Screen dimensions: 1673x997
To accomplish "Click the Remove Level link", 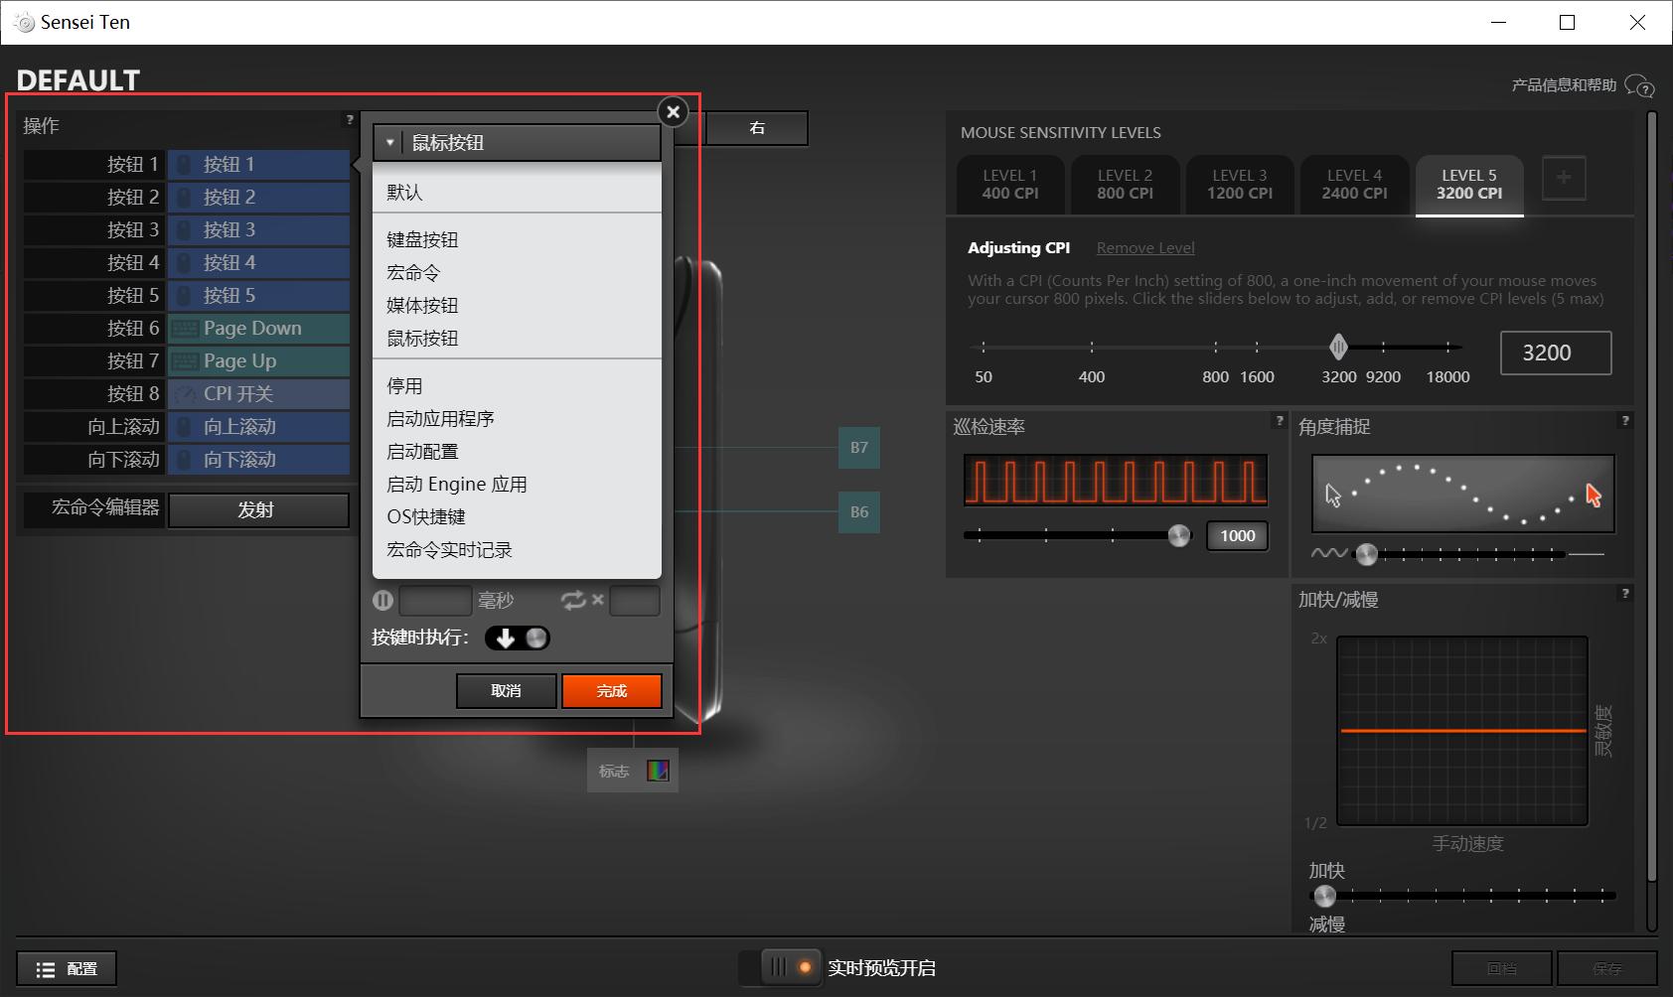I will coord(1144,247).
